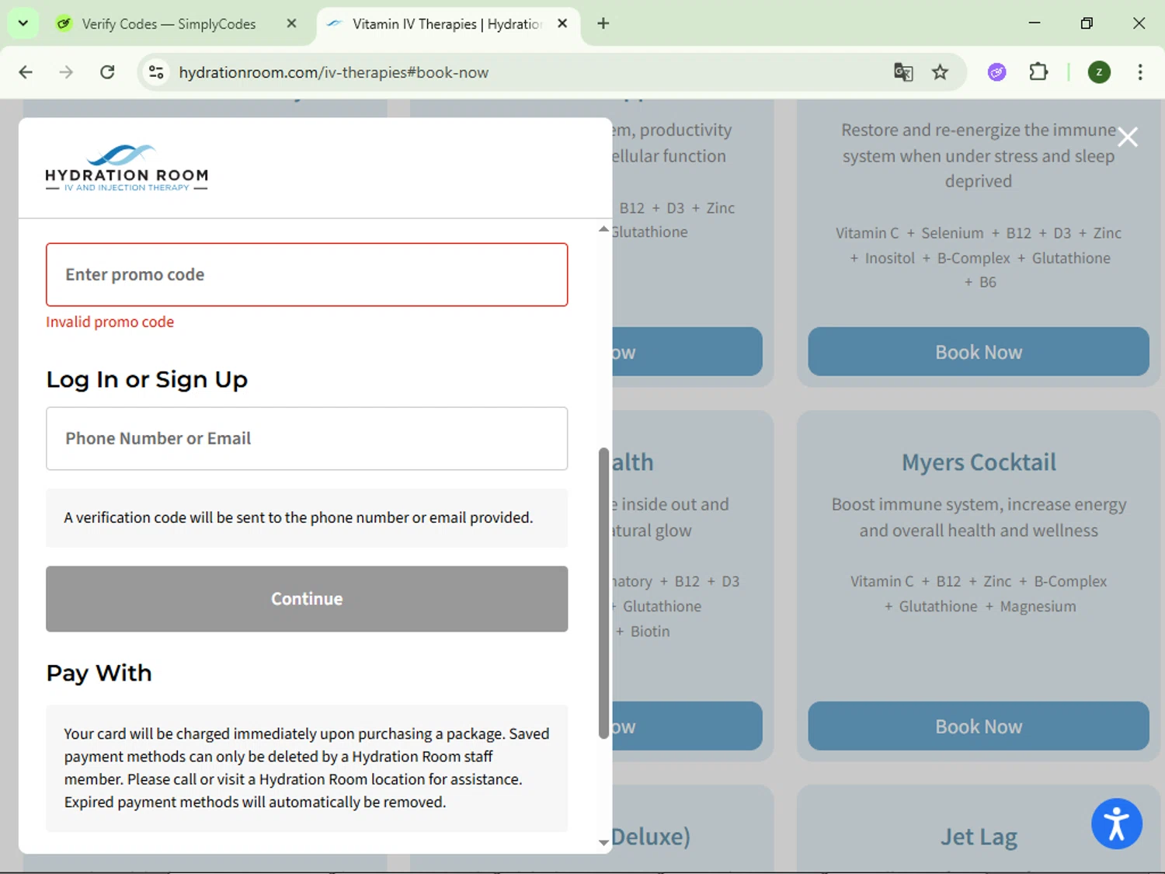The image size is (1165, 874).
Task: Click the Log In or Sign Up heading
Action: tap(147, 379)
